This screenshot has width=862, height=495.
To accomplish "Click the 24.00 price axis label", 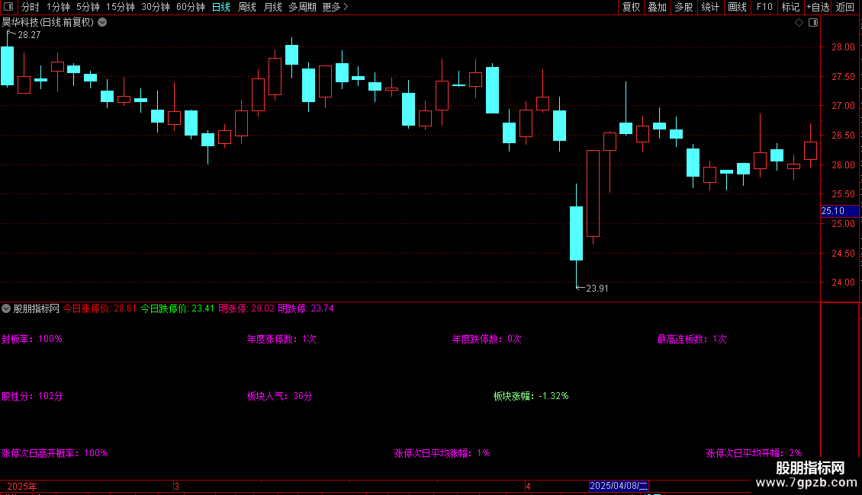I will click(843, 283).
